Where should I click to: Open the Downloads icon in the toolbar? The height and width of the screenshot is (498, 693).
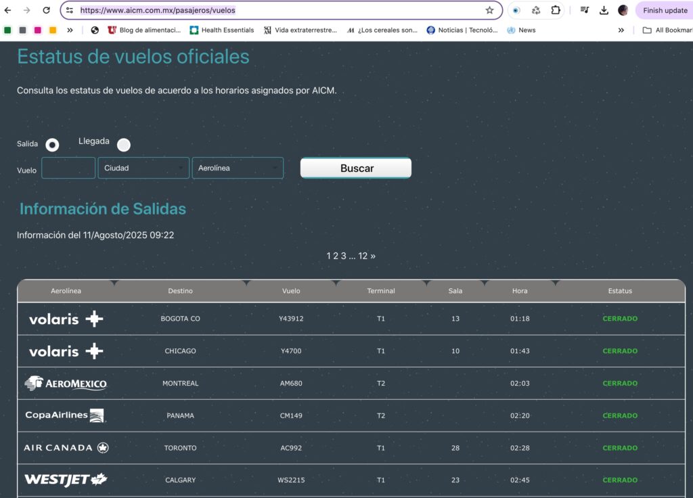[603, 10]
